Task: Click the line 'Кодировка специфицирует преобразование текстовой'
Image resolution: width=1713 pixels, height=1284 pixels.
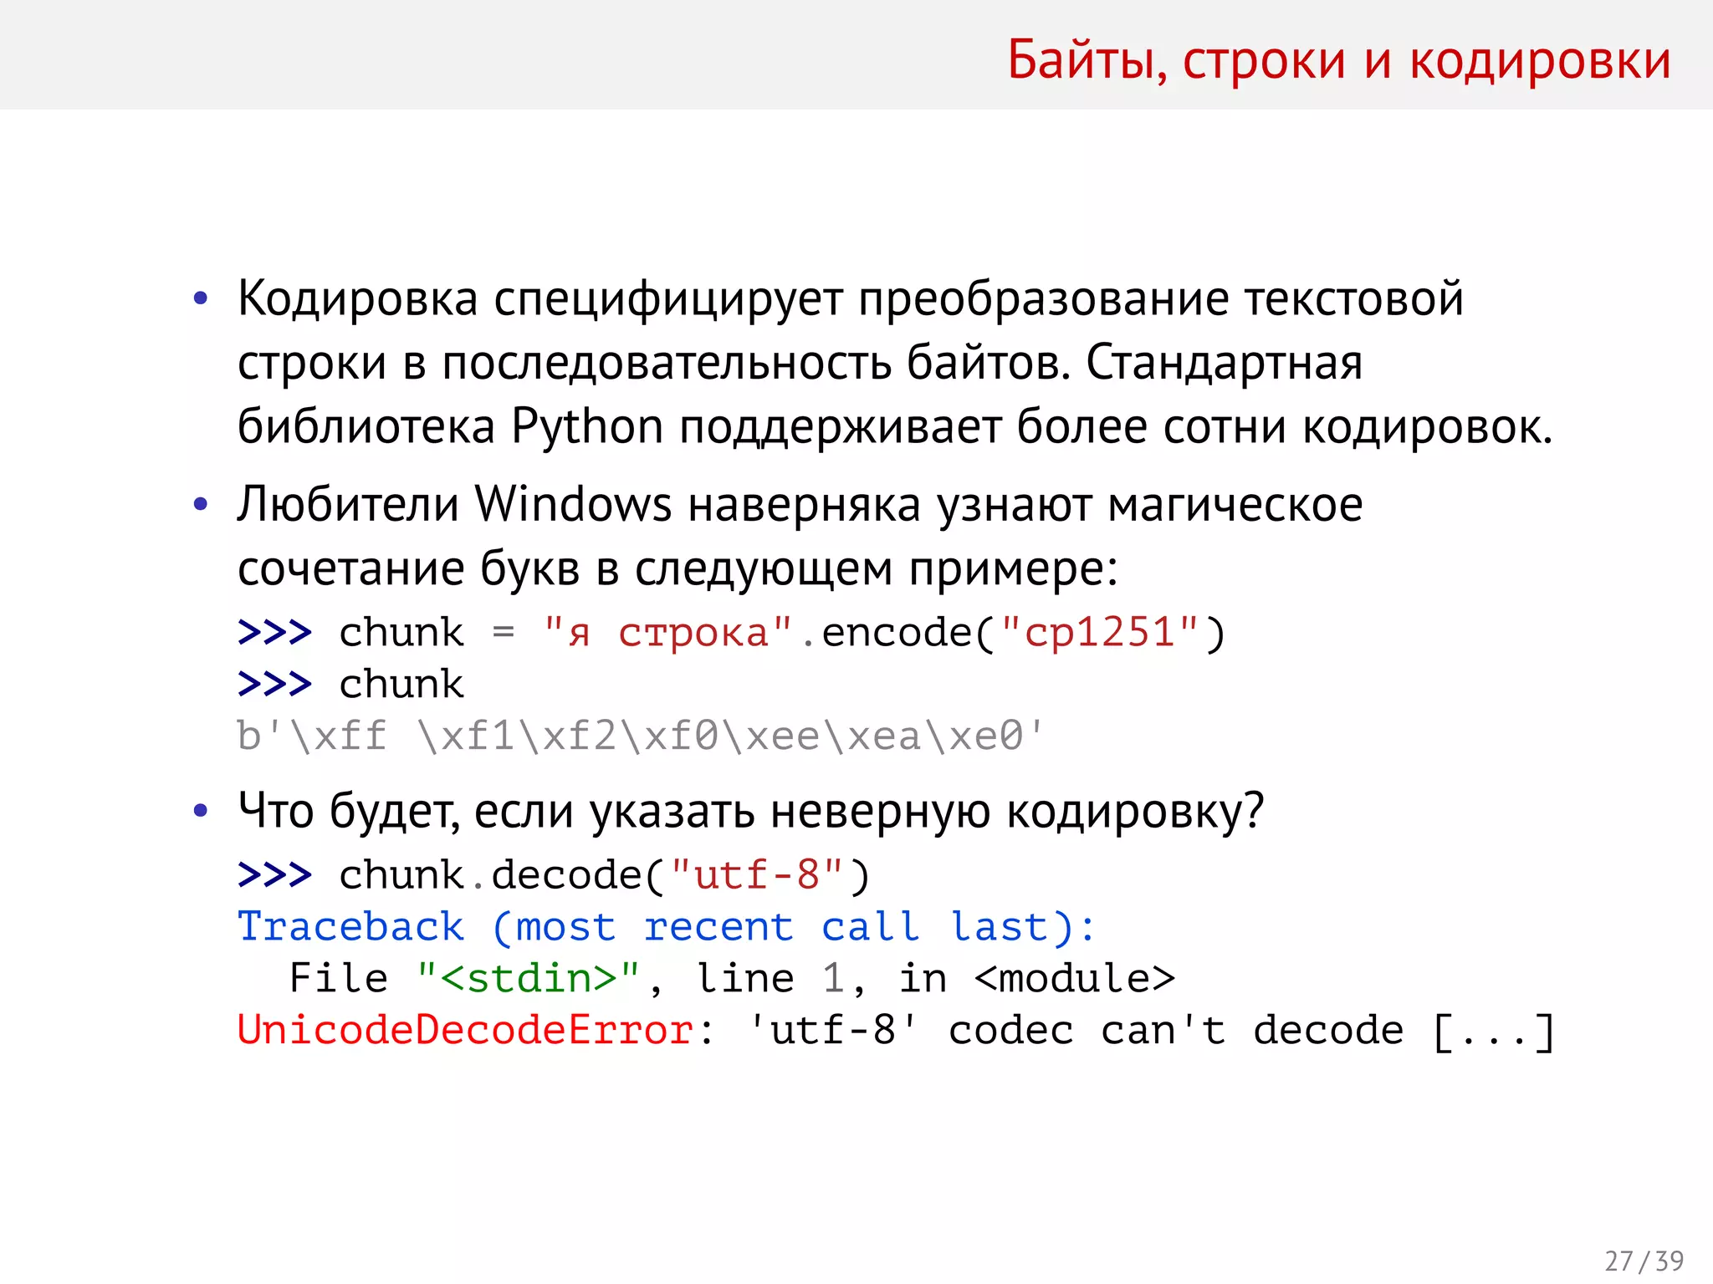Action: [851, 299]
